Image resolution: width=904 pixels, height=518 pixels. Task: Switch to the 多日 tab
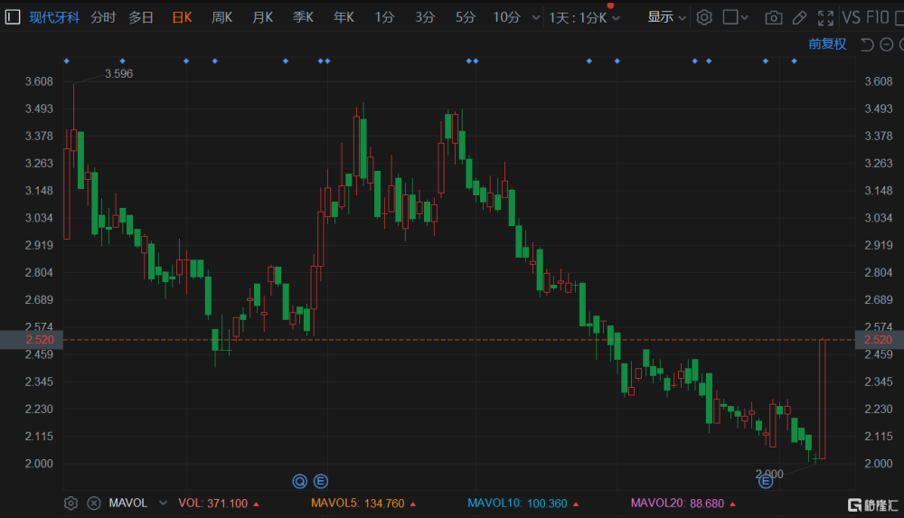tap(141, 17)
